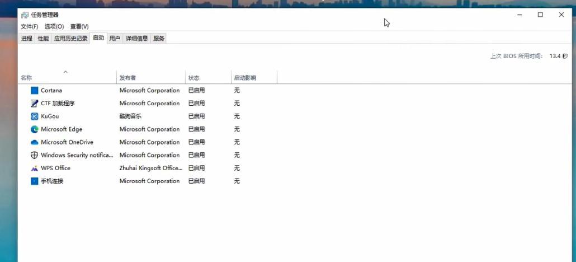Image resolution: width=576 pixels, height=262 pixels.
Task: Select the Microsoft OneDrive entry
Action: 67,142
